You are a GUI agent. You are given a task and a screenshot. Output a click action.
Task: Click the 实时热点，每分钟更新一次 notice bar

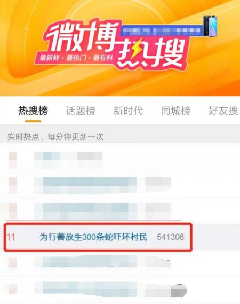coord(120,136)
